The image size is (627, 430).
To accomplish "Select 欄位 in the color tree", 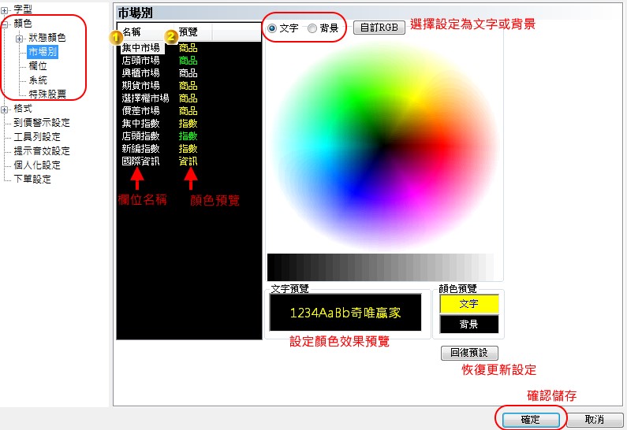I will 37,66.
